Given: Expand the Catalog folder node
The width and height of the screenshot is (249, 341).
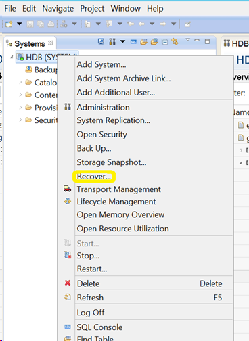Looking at the screenshot, I should (x=20, y=83).
